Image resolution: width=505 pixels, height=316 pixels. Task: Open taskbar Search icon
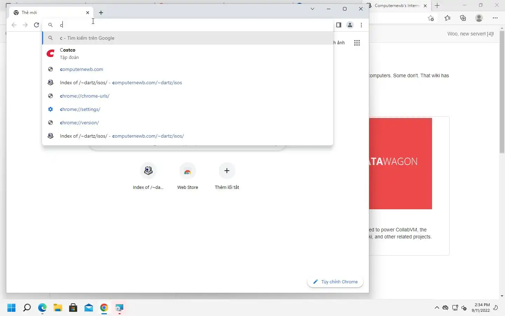27,308
